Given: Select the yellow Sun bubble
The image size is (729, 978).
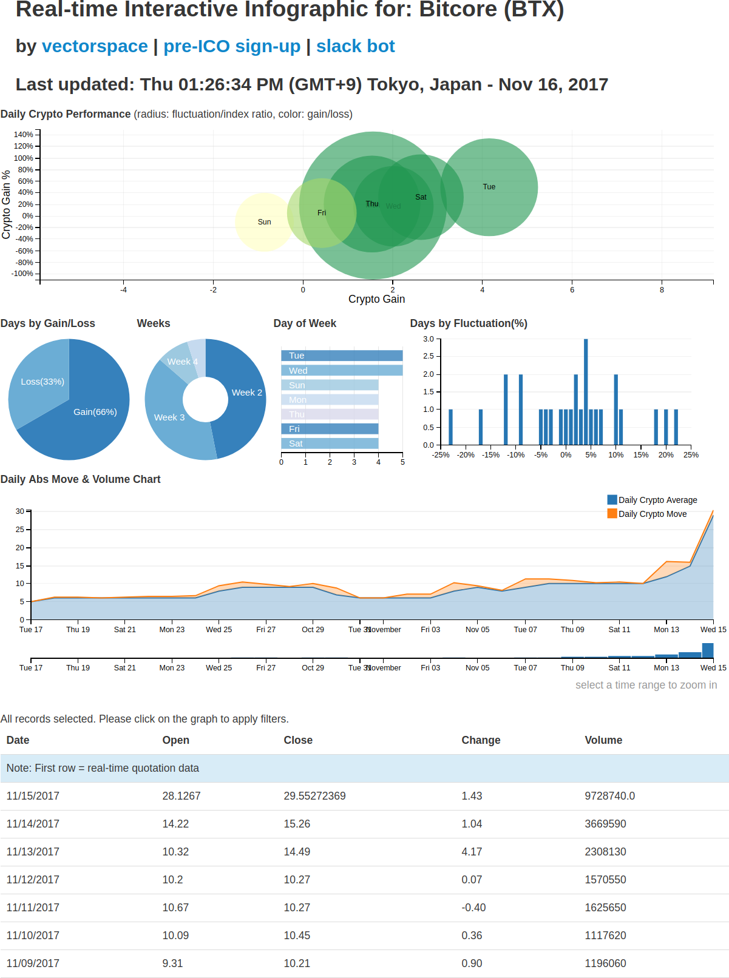Looking at the screenshot, I should click(x=264, y=222).
